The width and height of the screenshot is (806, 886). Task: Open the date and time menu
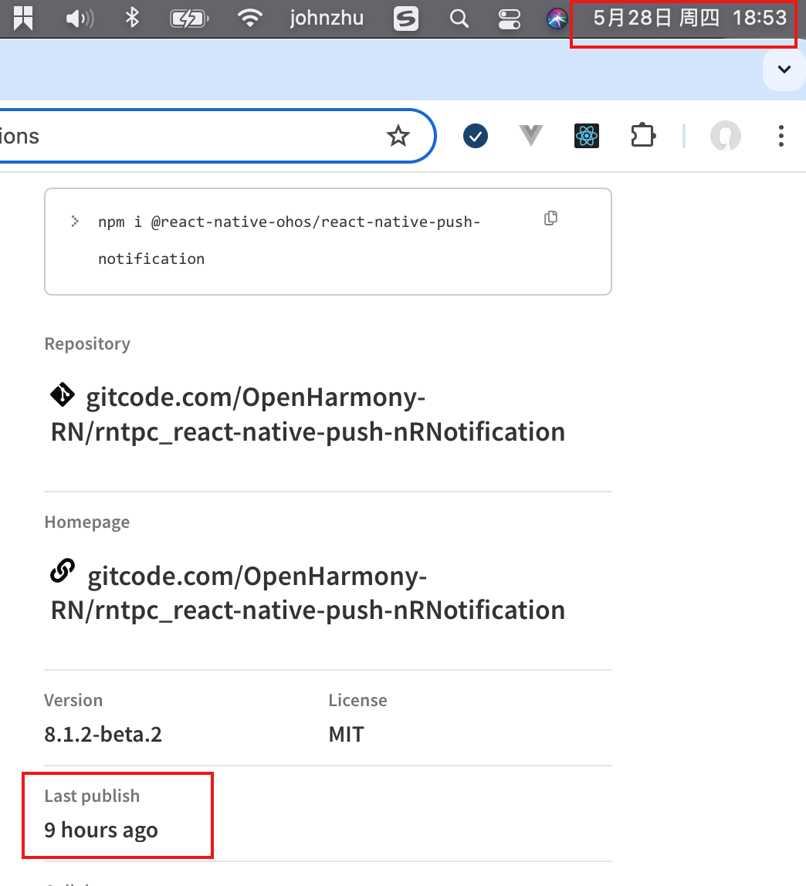(x=689, y=18)
